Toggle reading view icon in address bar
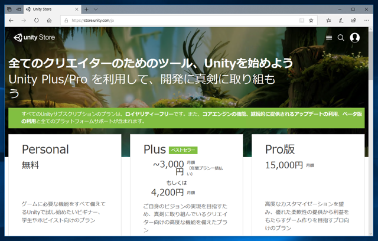 coord(302,21)
